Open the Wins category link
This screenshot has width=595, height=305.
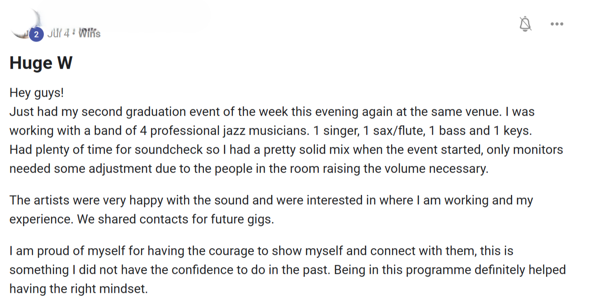(x=89, y=33)
